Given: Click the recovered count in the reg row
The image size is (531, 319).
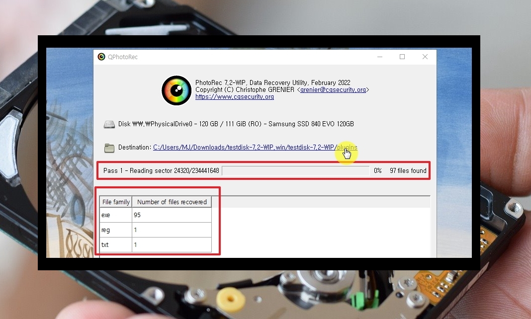Looking at the screenshot, I should (172, 230).
